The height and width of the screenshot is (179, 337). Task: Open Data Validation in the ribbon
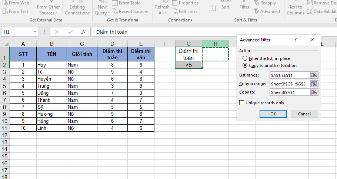(x=321, y=11)
